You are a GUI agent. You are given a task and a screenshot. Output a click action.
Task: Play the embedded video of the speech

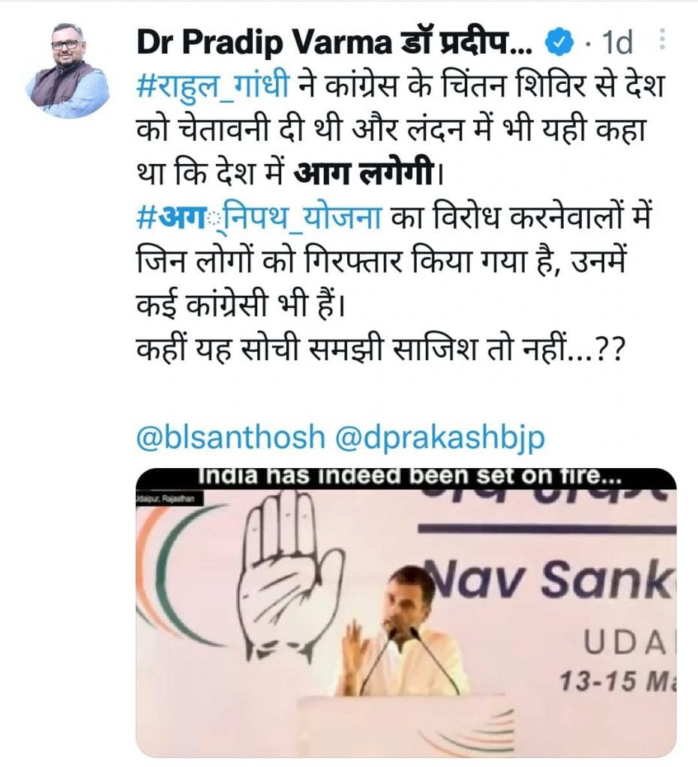point(406,613)
